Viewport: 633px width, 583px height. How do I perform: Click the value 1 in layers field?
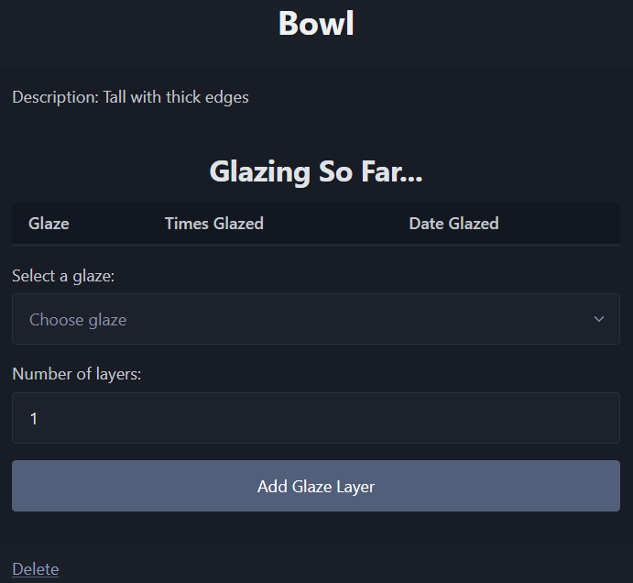point(34,419)
